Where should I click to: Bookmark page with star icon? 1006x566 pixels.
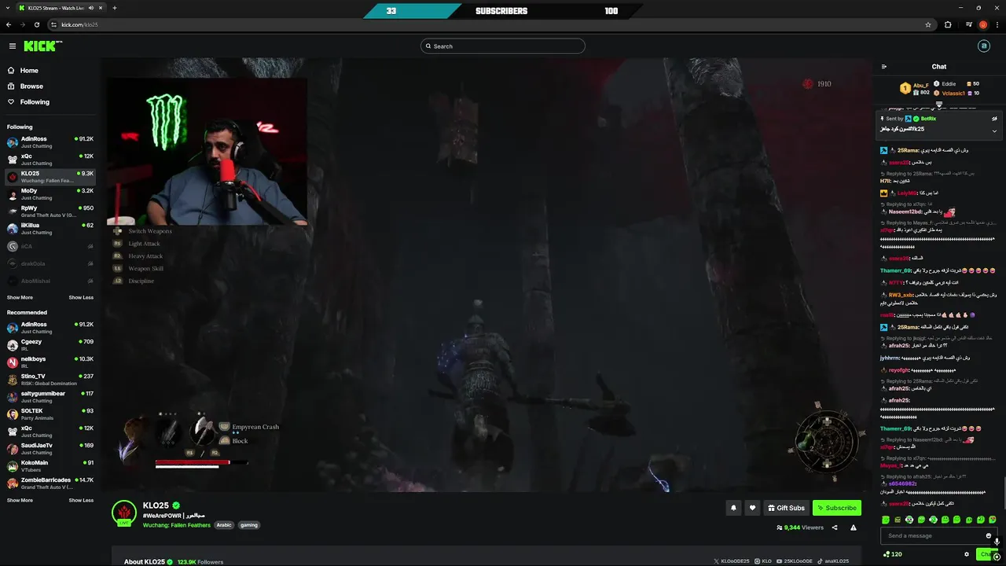[x=928, y=24]
